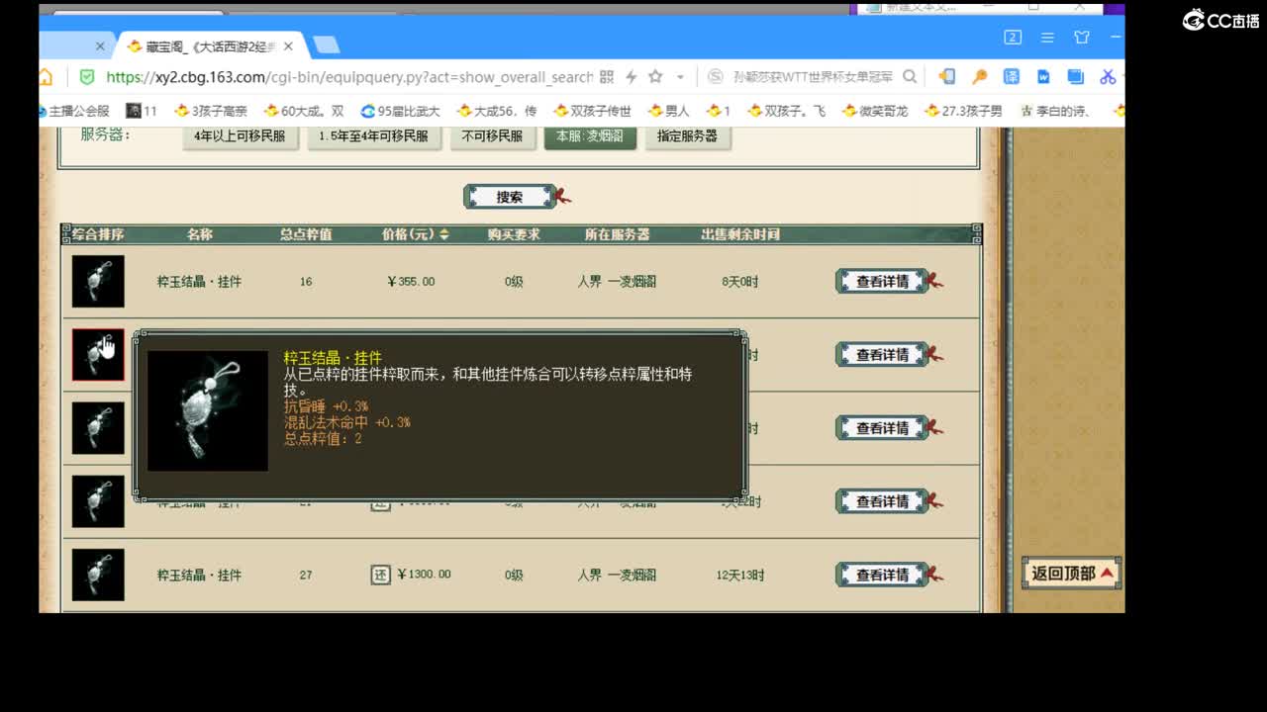
Task: Click the lightning speed mode icon
Action: coord(631,77)
